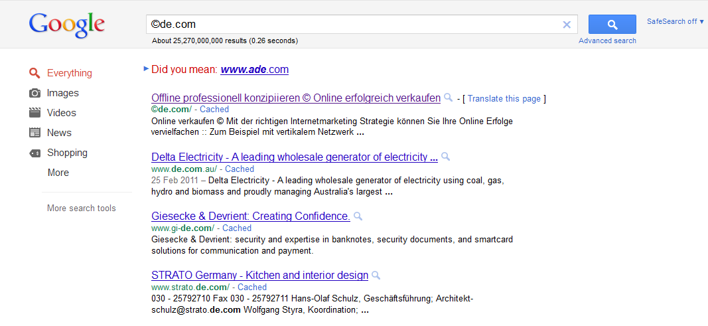Expand More search tools
The image size is (708, 326).
(x=81, y=208)
